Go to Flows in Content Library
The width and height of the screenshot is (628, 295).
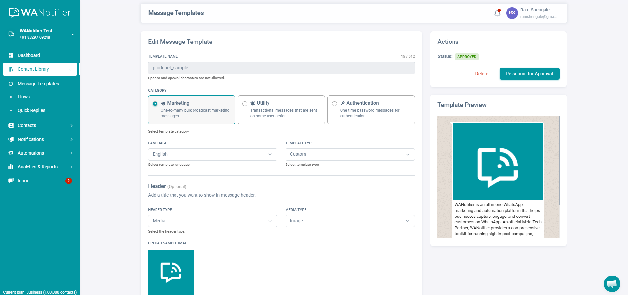click(24, 97)
